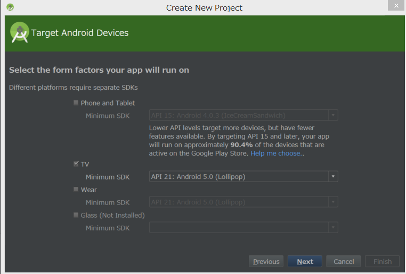Select the API 21 Android 5.0 TV combo box
406x274 pixels.
[243, 176]
